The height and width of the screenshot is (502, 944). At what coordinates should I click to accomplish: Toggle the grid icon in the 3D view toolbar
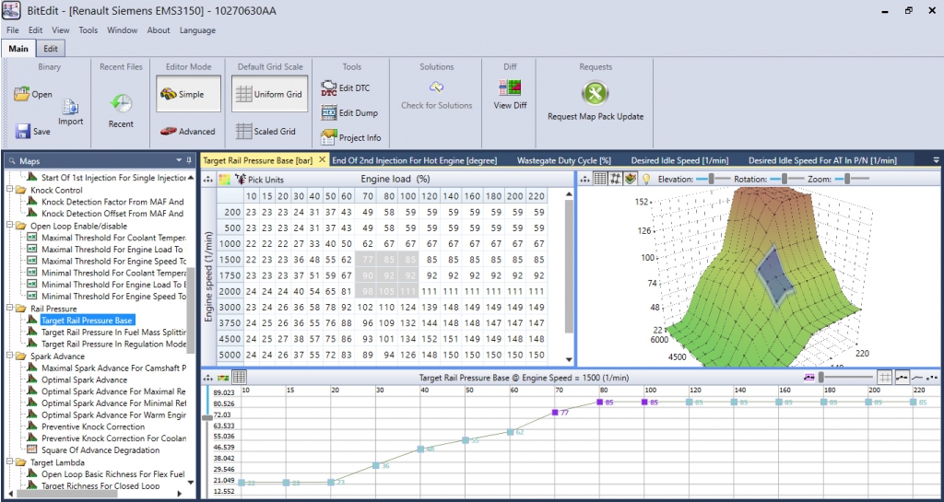[599, 179]
